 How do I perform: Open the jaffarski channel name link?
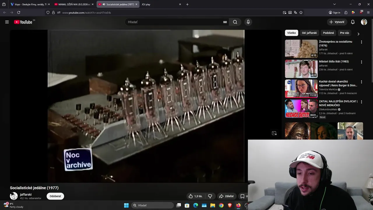coord(26,195)
